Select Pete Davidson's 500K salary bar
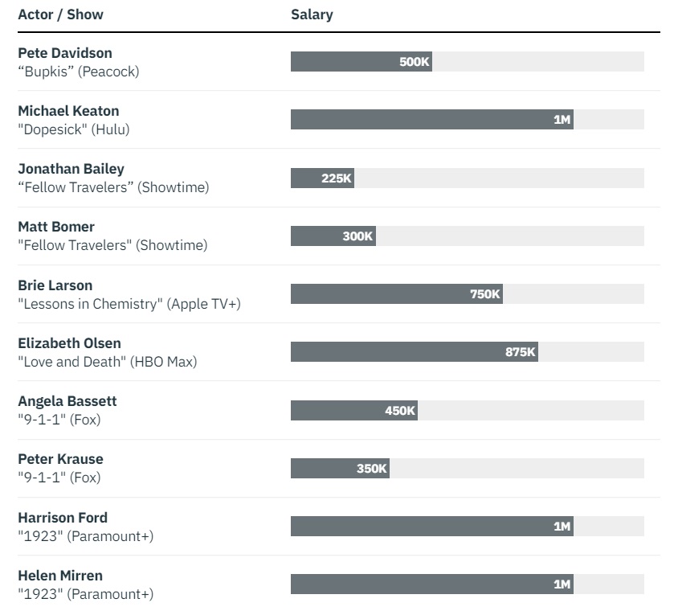674x611 pixels. click(362, 62)
